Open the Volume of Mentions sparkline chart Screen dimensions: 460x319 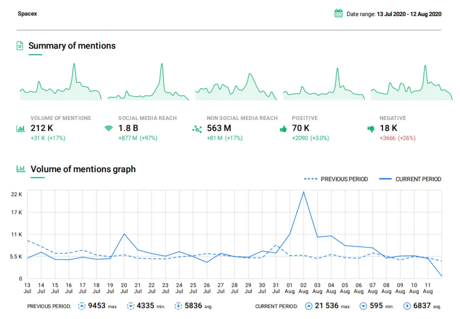pos(61,82)
